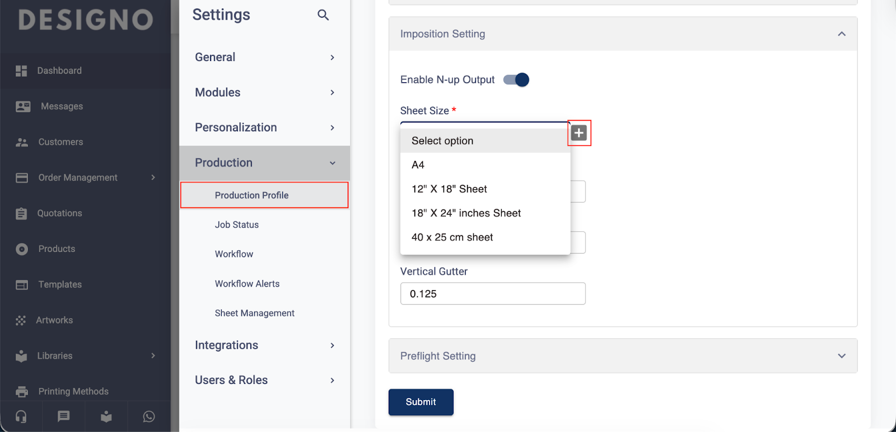896x432 pixels.
Task: Click the Submit button
Action: click(x=421, y=402)
